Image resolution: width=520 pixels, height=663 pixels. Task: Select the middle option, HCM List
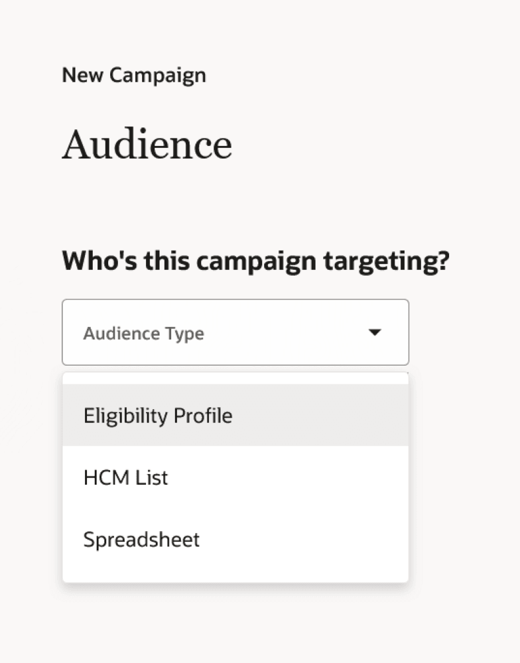tap(125, 477)
